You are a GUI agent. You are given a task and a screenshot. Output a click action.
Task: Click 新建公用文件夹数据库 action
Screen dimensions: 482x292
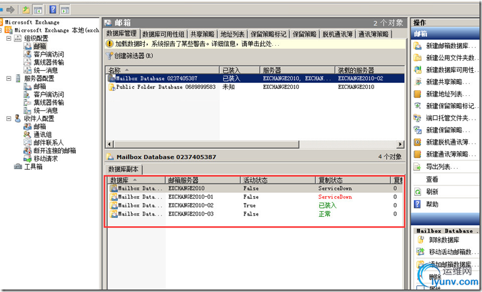point(446,58)
